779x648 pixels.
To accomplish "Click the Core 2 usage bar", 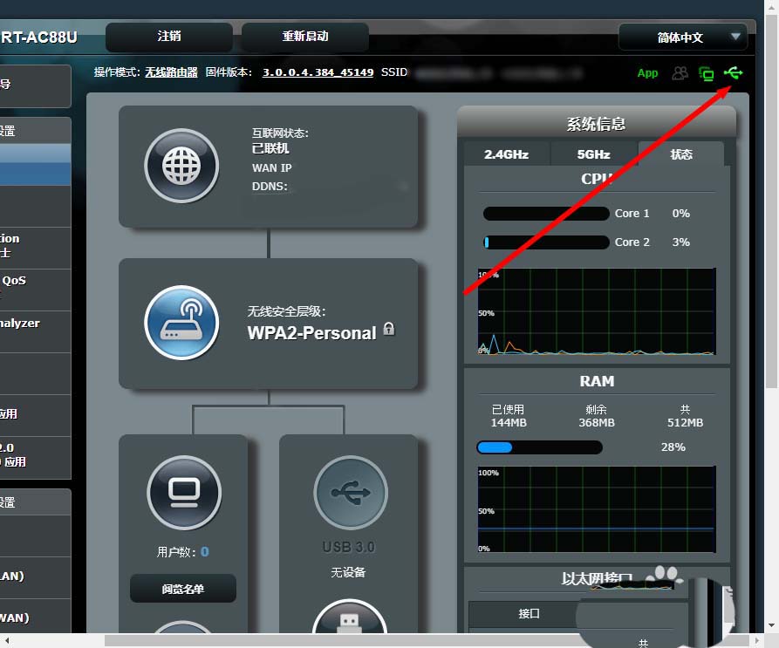I will pos(546,242).
